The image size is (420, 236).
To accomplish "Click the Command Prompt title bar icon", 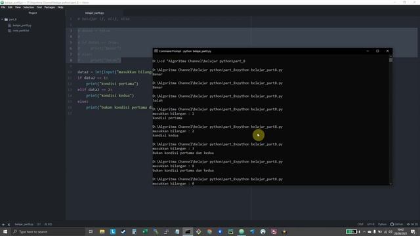I will [x=156, y=51].
